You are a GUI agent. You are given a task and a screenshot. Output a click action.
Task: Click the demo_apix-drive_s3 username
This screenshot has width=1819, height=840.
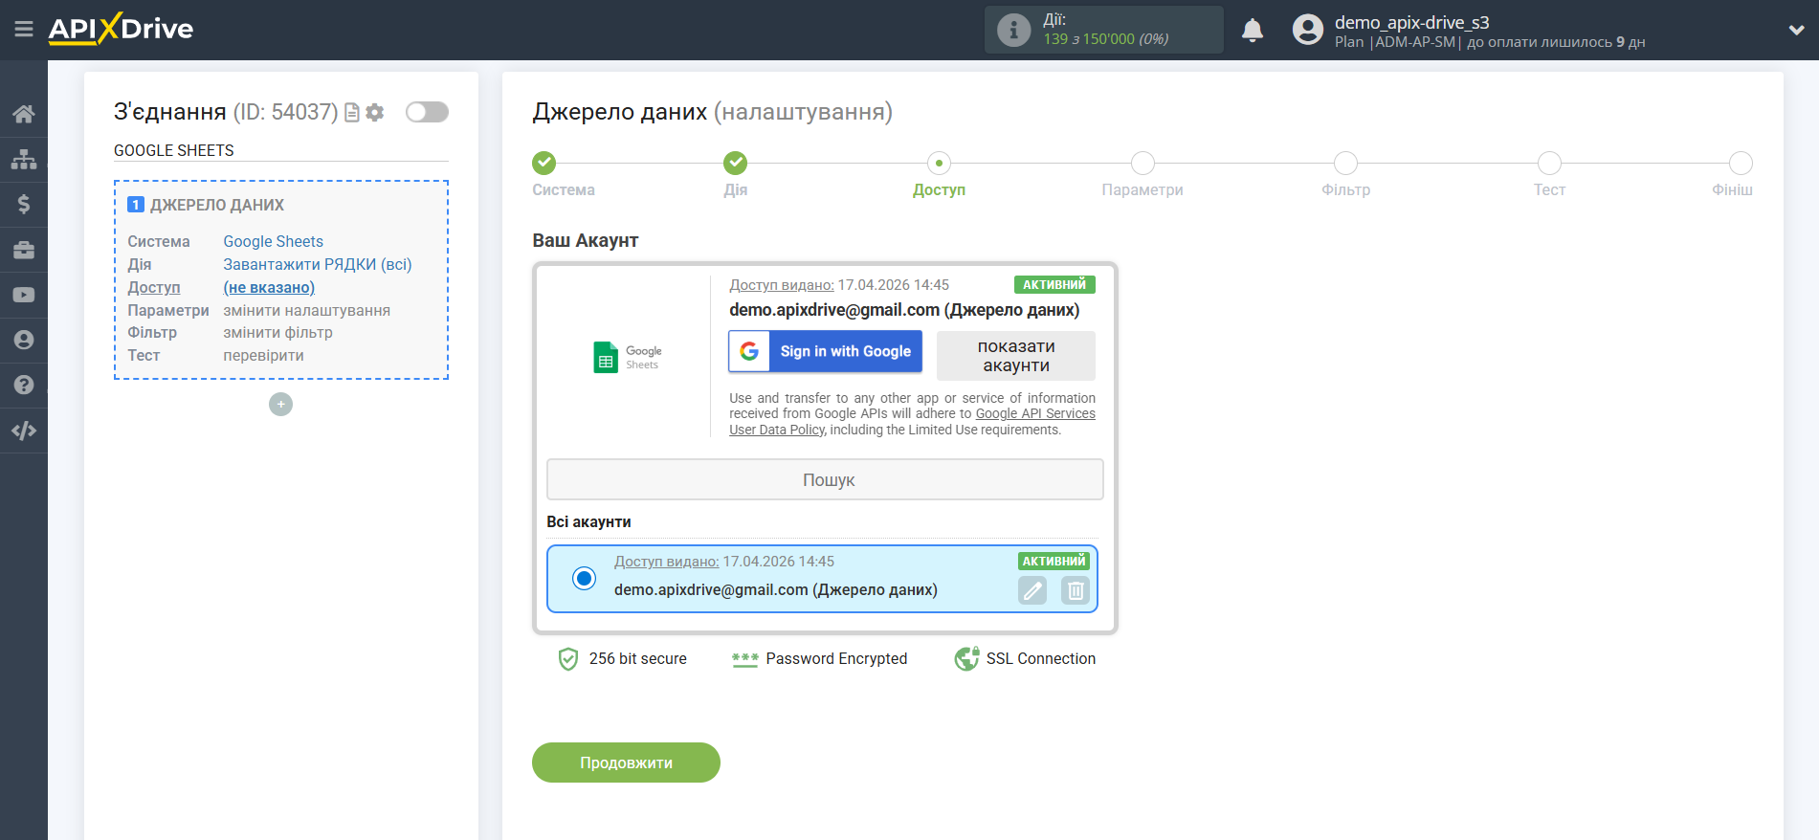[1411, 22]
